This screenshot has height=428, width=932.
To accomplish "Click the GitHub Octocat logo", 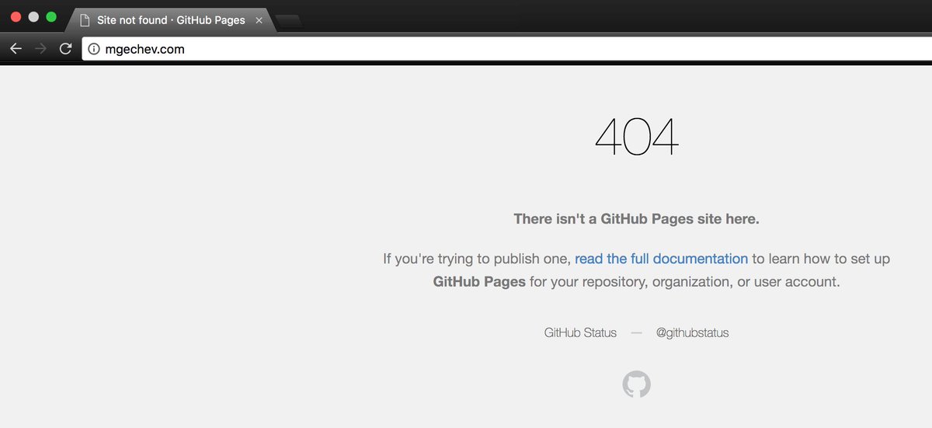I will coord(637,384).
